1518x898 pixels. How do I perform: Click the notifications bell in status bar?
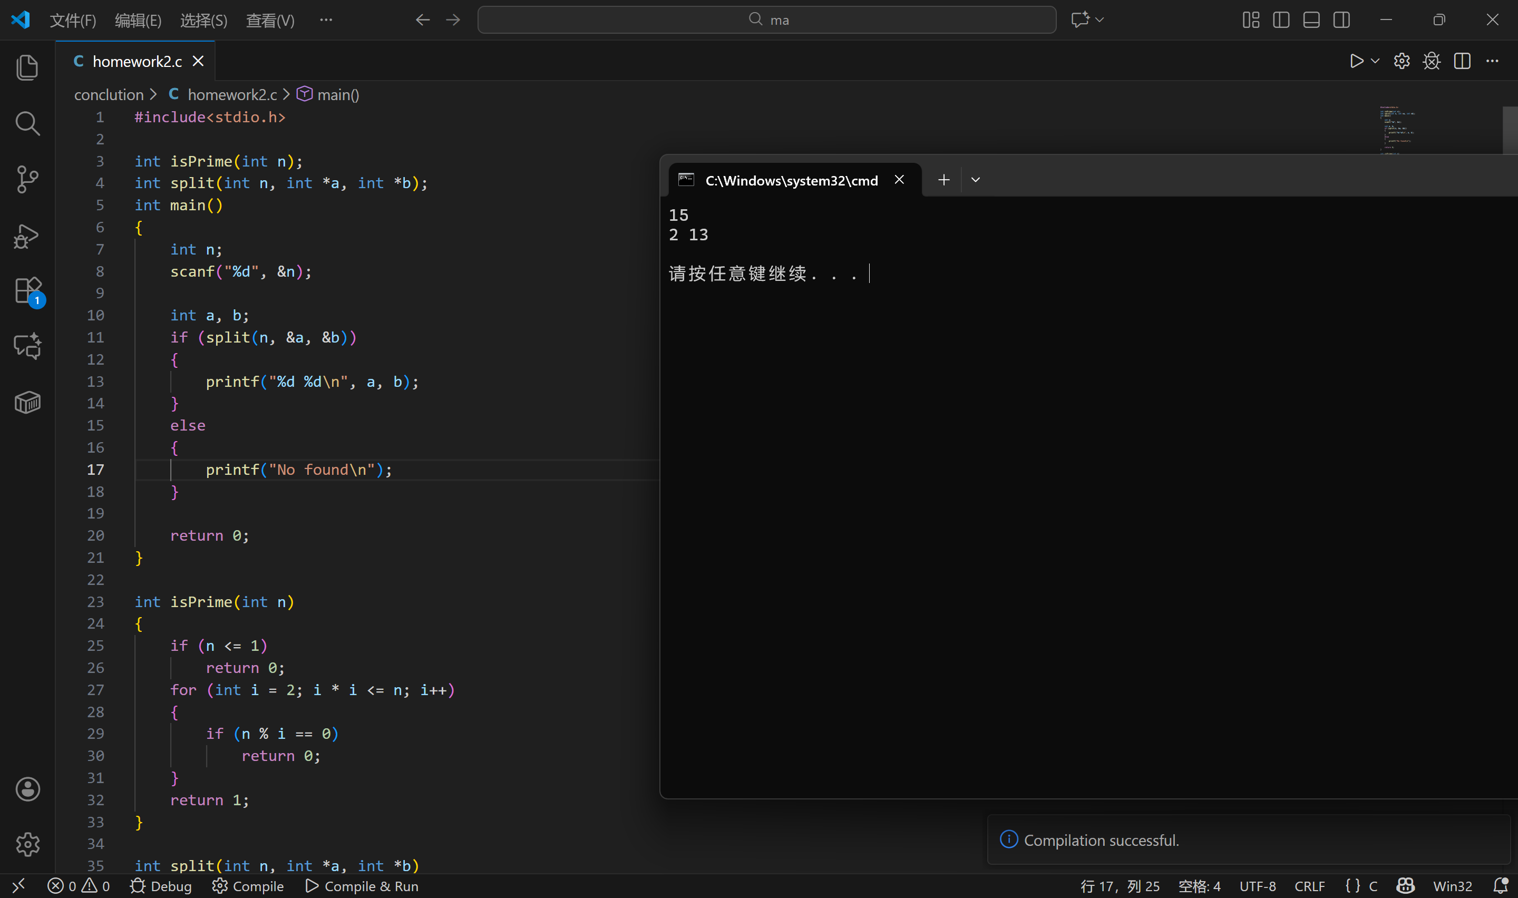(x=1500, y=886)
